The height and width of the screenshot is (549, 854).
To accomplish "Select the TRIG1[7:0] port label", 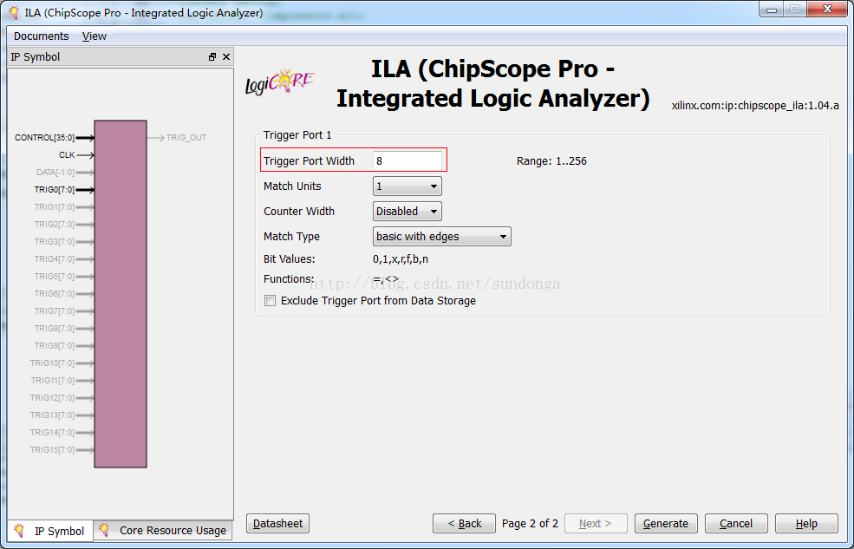I will tap(55, 207).
